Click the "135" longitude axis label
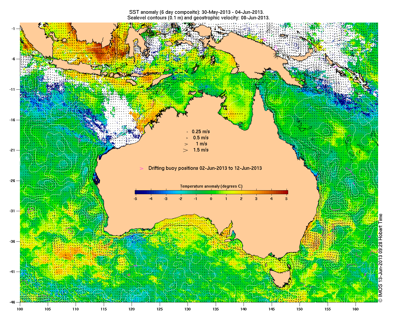 pos(216,309)
